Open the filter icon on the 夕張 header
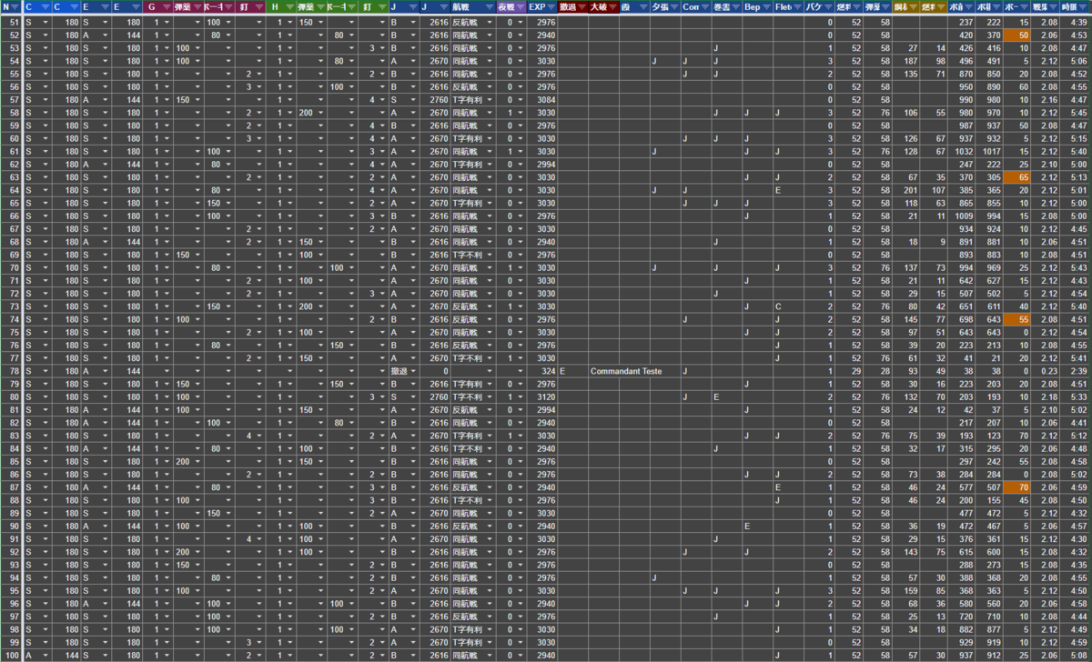Viewport: 1092px width, 662px height. pyautogui.click(x=675, y=6)
